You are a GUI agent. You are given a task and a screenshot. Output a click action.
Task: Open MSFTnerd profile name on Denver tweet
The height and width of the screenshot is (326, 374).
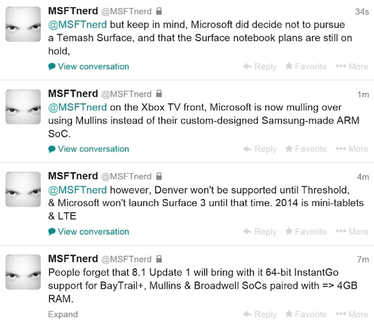(73, 176)
